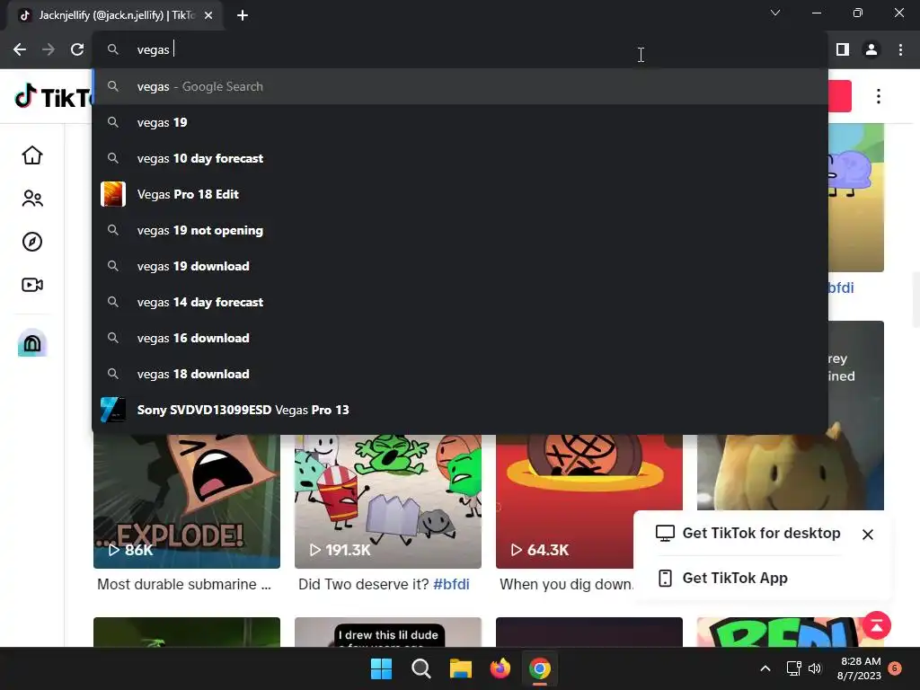
Task: Open the '...EXPLODE!' video with 86K views
Action: pos(187,501)
